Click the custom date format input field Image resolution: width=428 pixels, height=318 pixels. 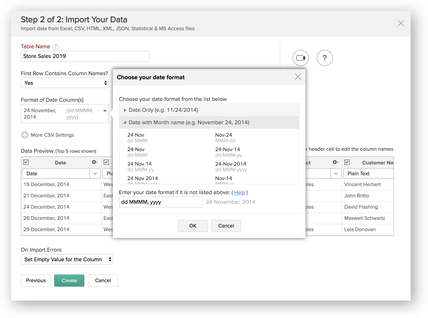(161, 202)
